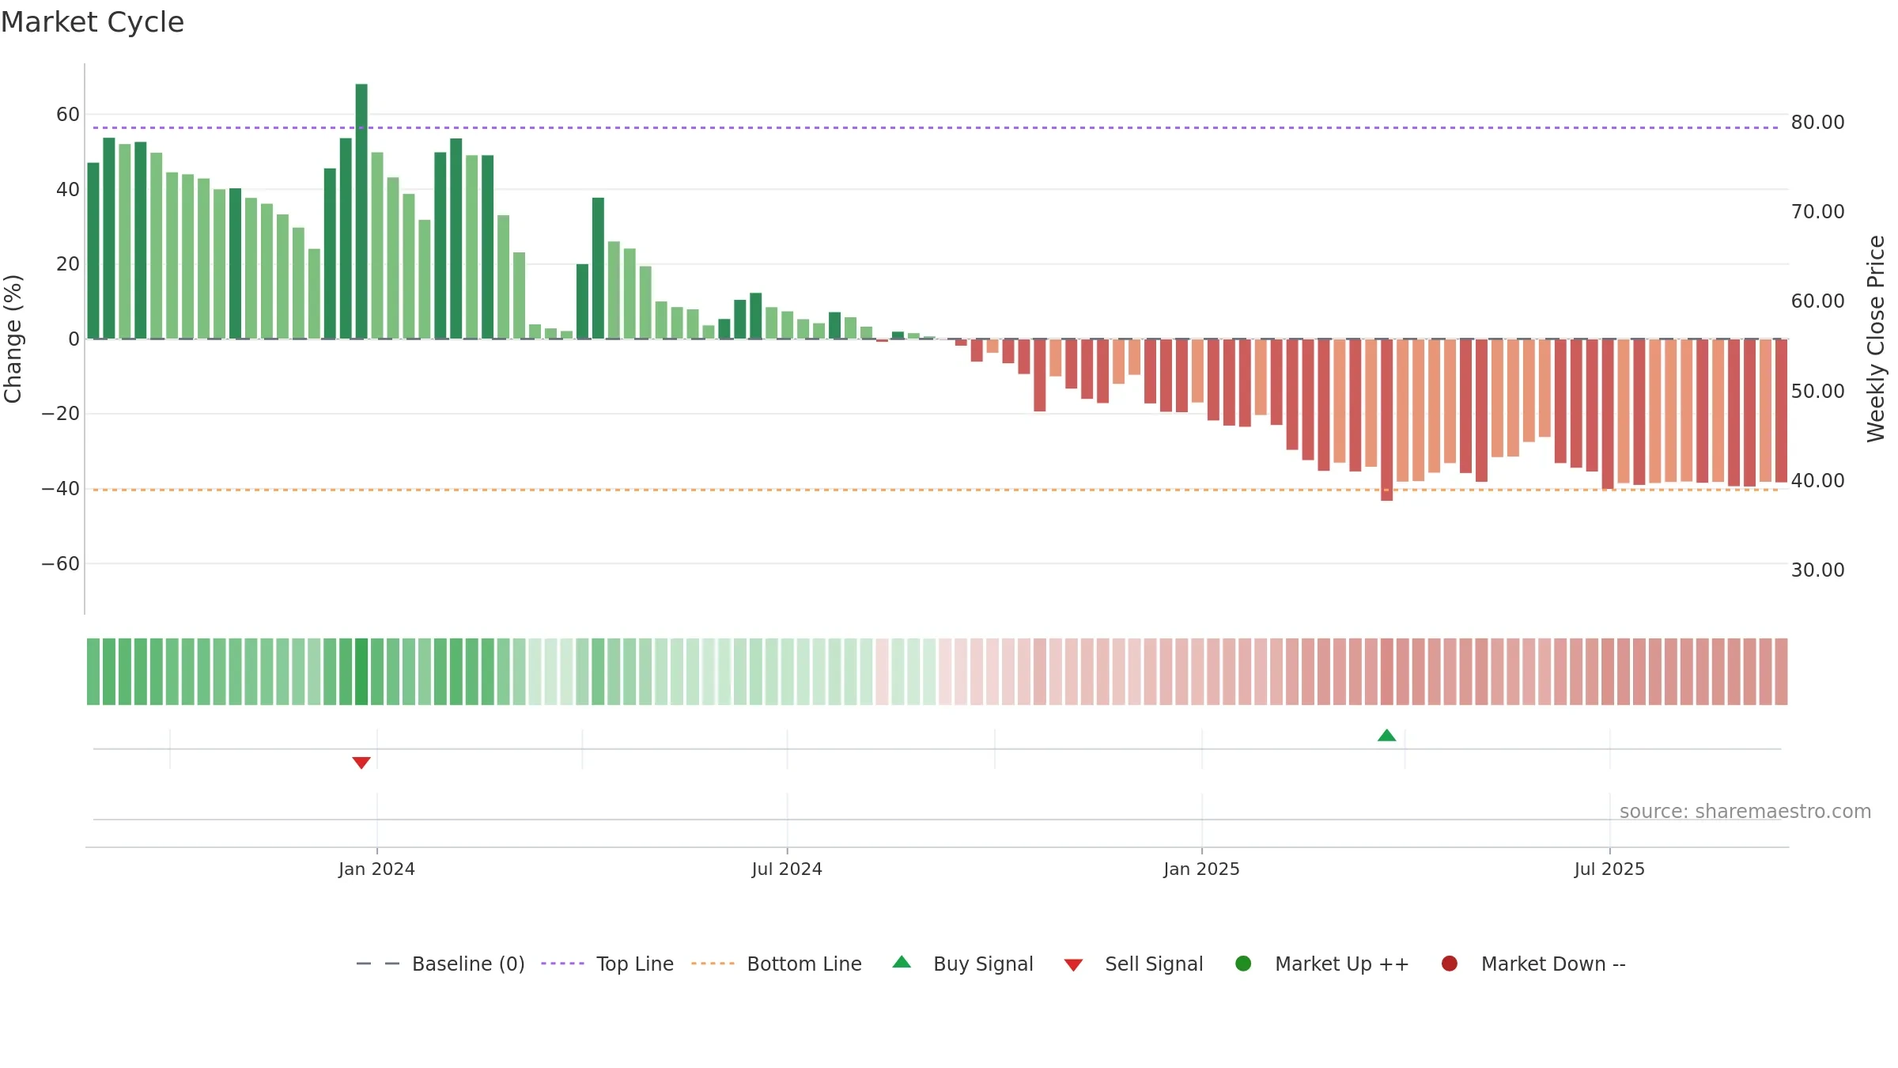
Task: Click the 50.00 price tick label
Action: pos(1817,392)
